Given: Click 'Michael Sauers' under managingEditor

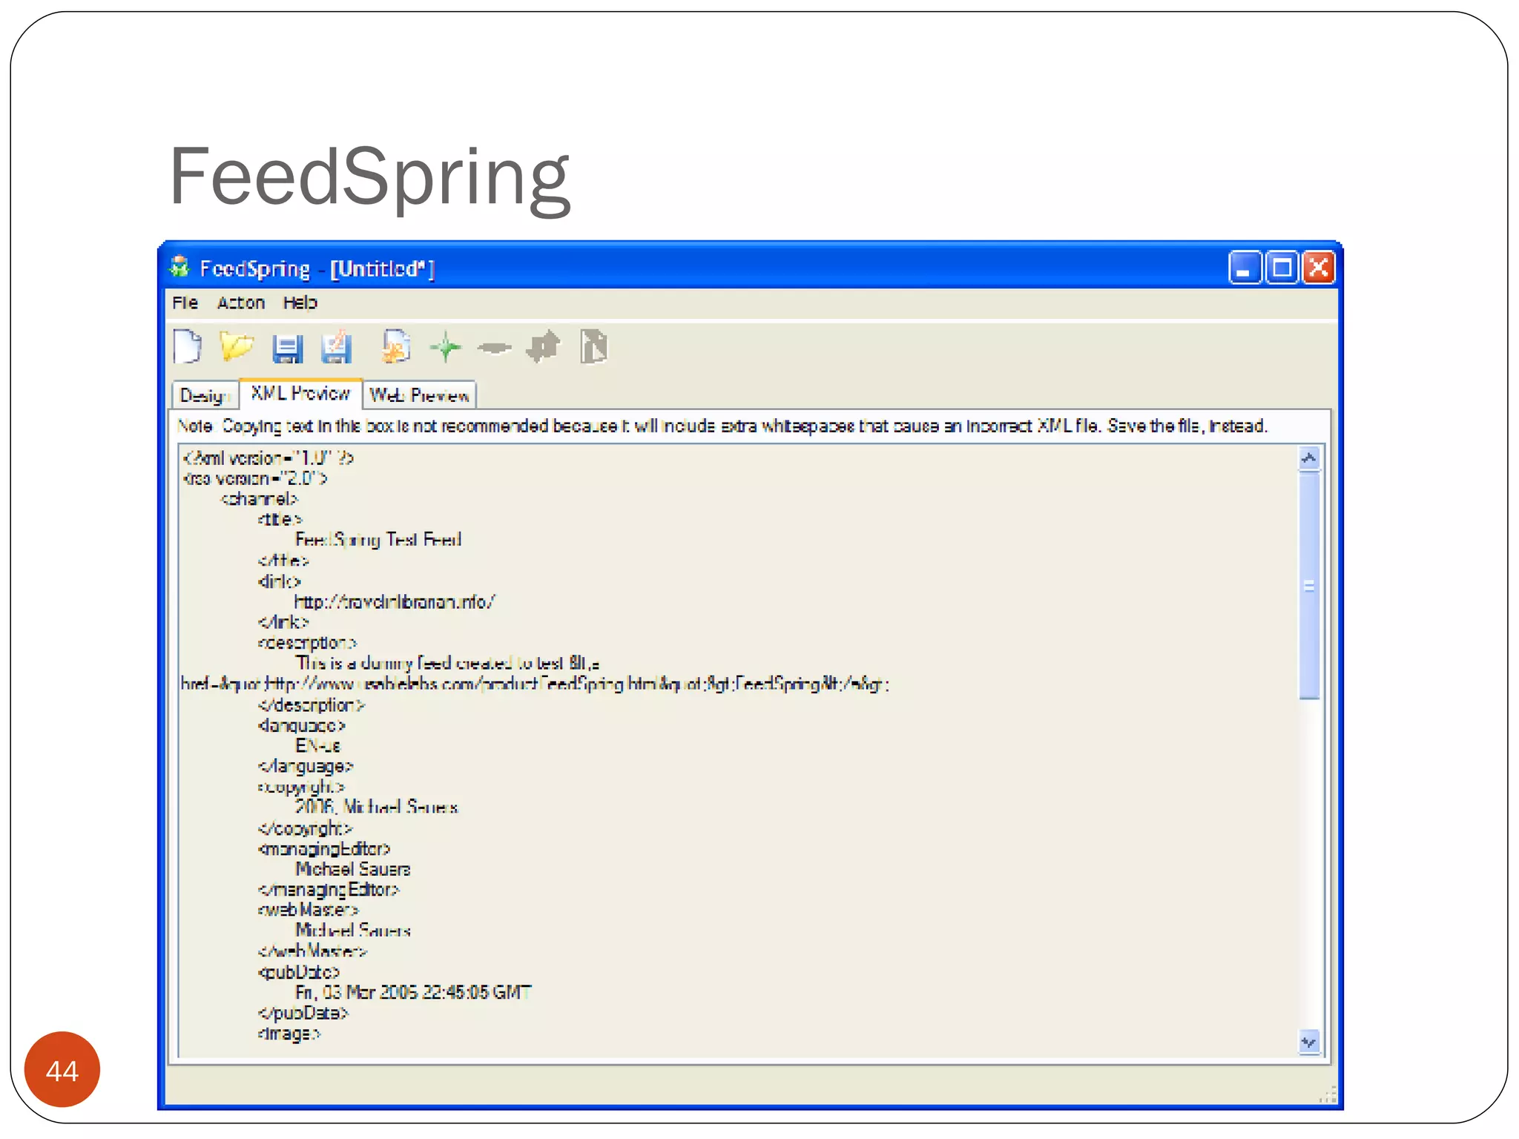Looking at the screenshot, I should click(353, 869).
